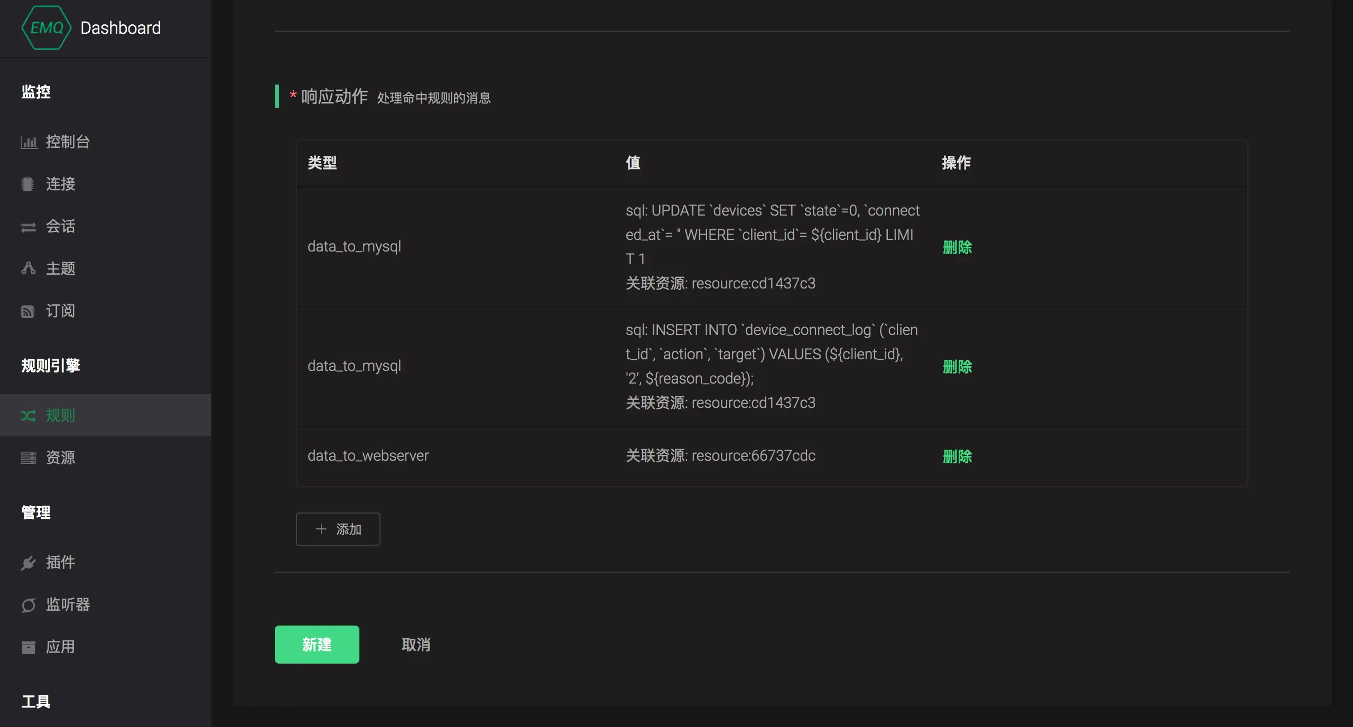Click the 添加 add action button

pos(338,529)
